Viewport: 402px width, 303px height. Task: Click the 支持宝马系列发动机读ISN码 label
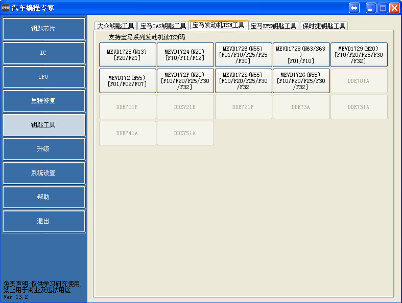(x=147, y=37)
